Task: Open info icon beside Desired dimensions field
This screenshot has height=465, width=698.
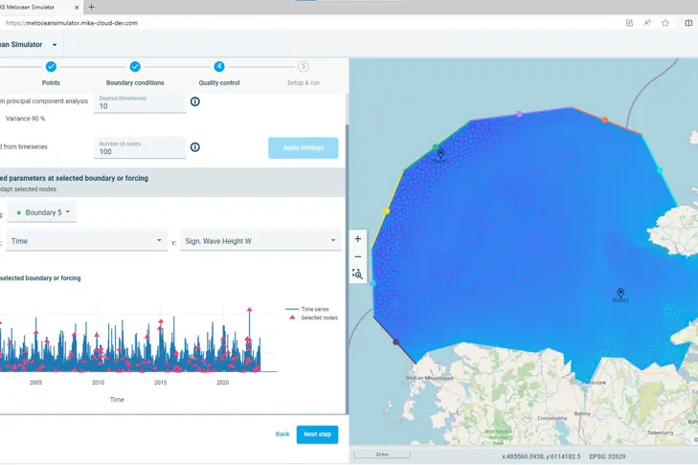Action: tap(195, 101)
